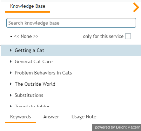Select the Substitutions item

71,95
